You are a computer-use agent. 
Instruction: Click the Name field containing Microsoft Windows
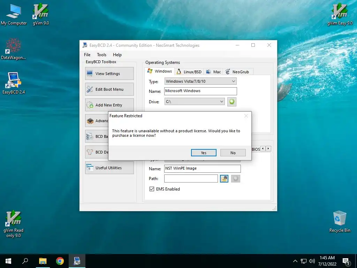(x=200, y=91)
